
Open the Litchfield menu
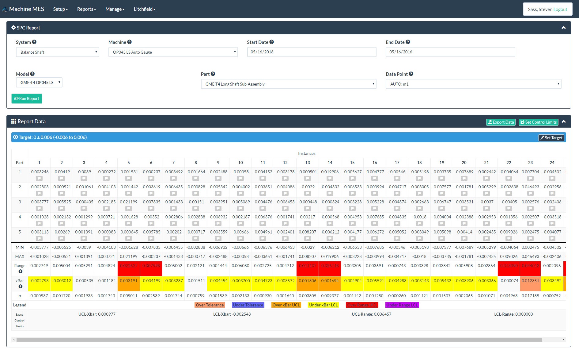point(145,9)
